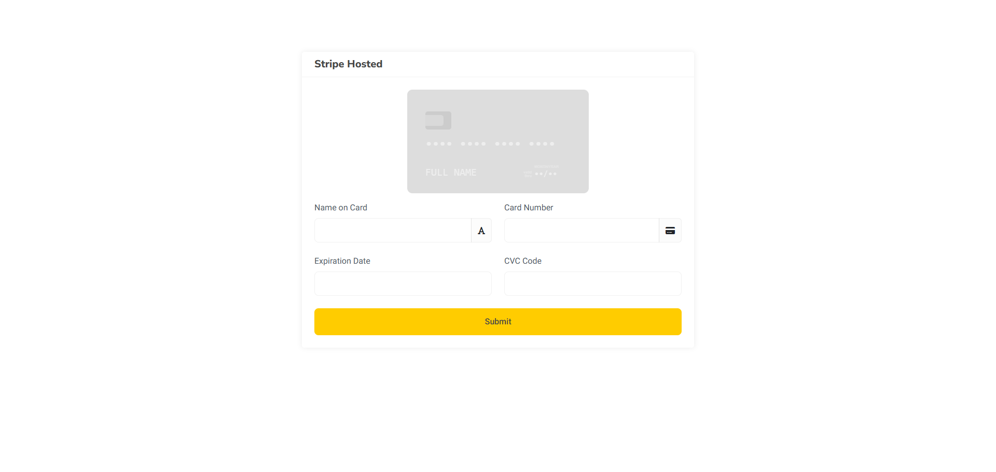The image size is (996, 472).
Task: Click last group of dots on card preview
Action: coord(542,144)
